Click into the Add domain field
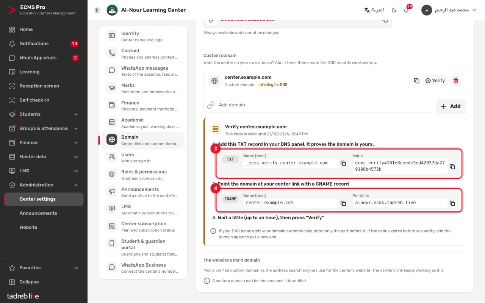Screen dimensions: 485x303 click(318, 105)
